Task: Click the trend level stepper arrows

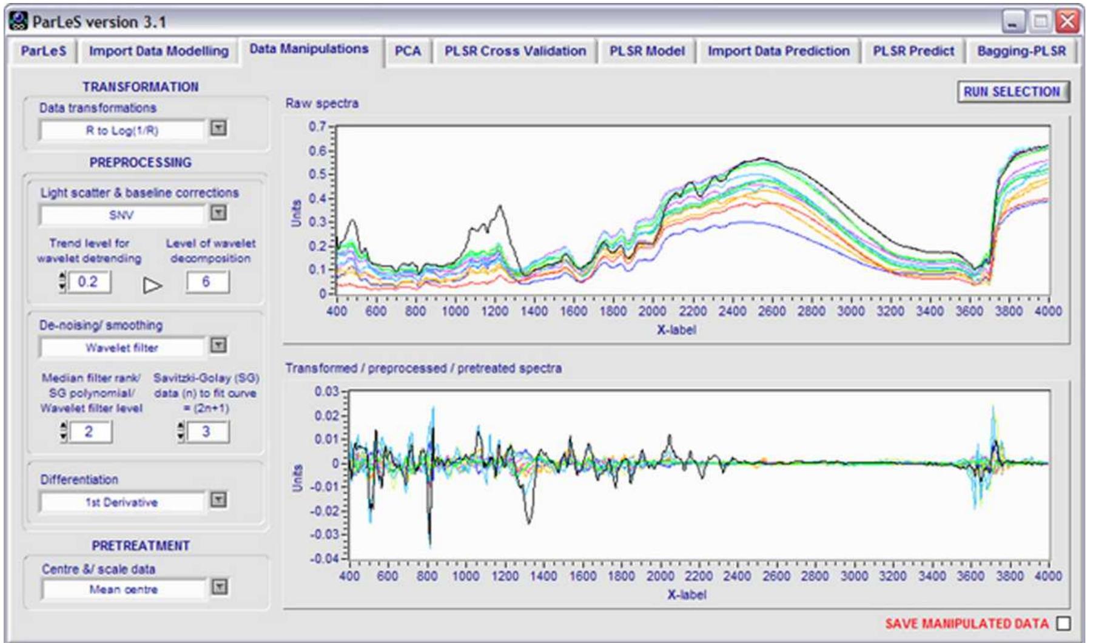Action: [x=62, y=281]
